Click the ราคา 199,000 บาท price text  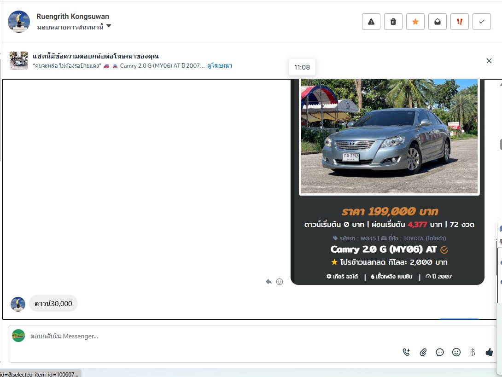(x=390, y=212)
